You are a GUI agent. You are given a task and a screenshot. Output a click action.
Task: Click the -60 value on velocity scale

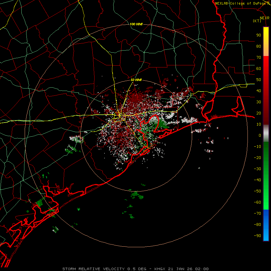click(x=257, y=202)
